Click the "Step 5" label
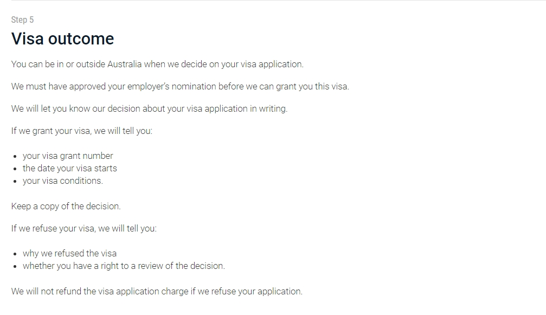This screenshot has width=546, height=315. pyautogui.click(x=22, y=20)
